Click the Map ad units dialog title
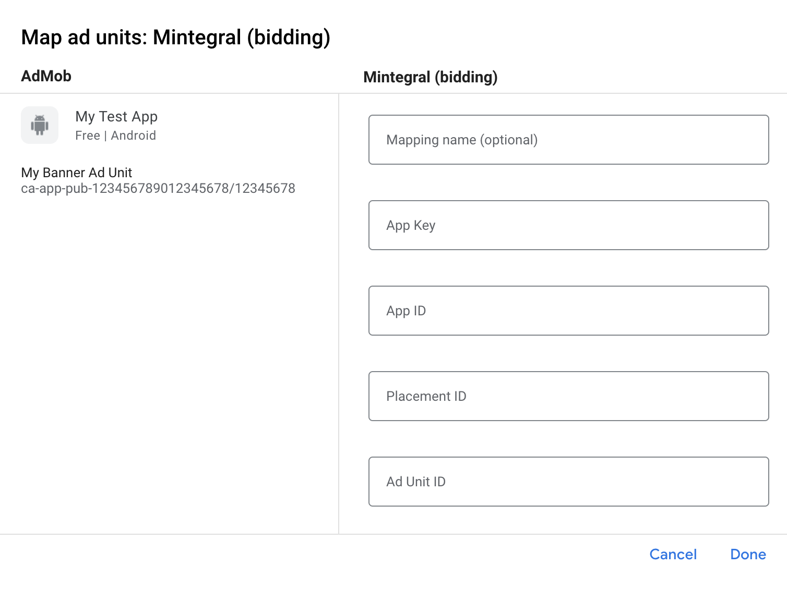The width and height of the screenshot is (787, 590). [x=176, y=38]
